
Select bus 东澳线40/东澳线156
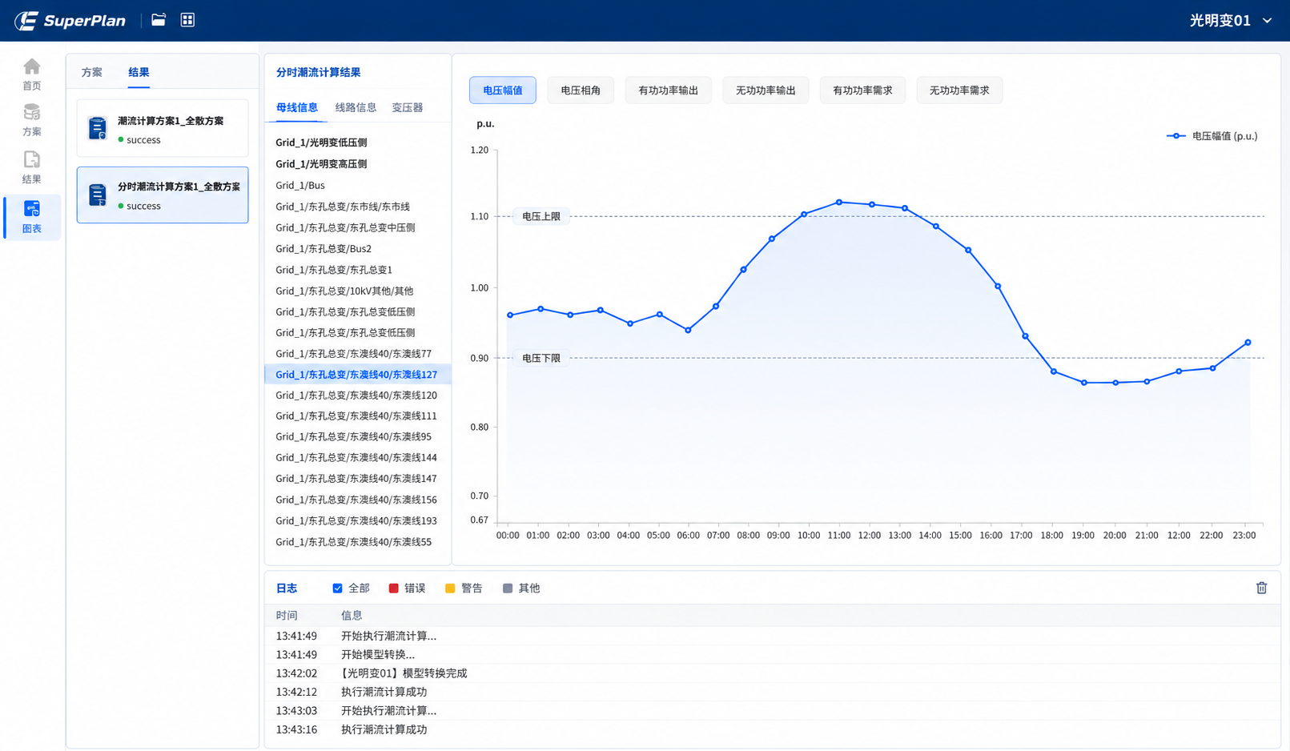(x=356, y=500)
